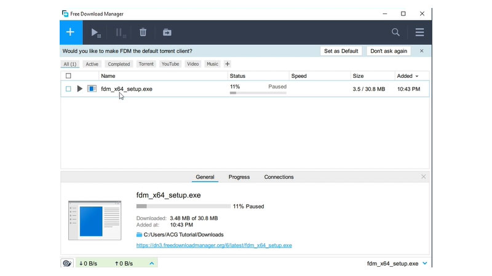Filter by Music downloads
This screenshot has width=492, height=276.
point(212,64)
